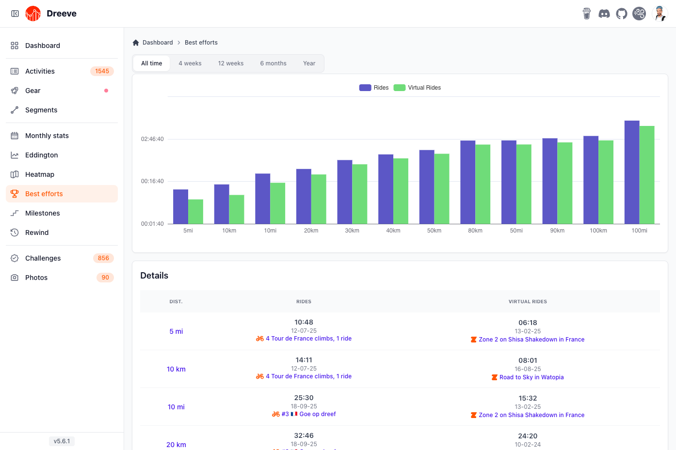Screen dimensions: 676x450
Task: Open the 5 mi distance link
Action: (x=176, y=331)
